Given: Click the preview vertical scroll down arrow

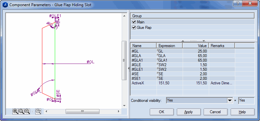Looking at the screenshot, I should 124,106.
